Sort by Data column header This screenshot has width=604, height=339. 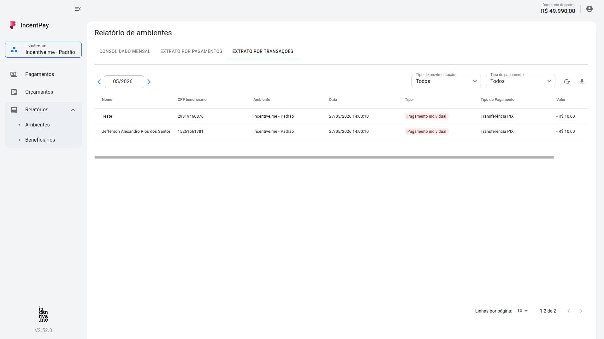tap(333, 100)
